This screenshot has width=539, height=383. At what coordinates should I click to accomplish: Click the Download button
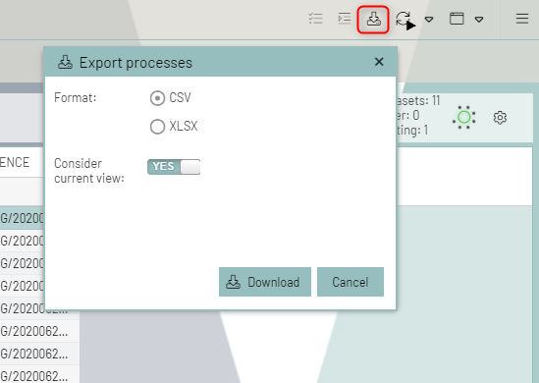(265, 282)
